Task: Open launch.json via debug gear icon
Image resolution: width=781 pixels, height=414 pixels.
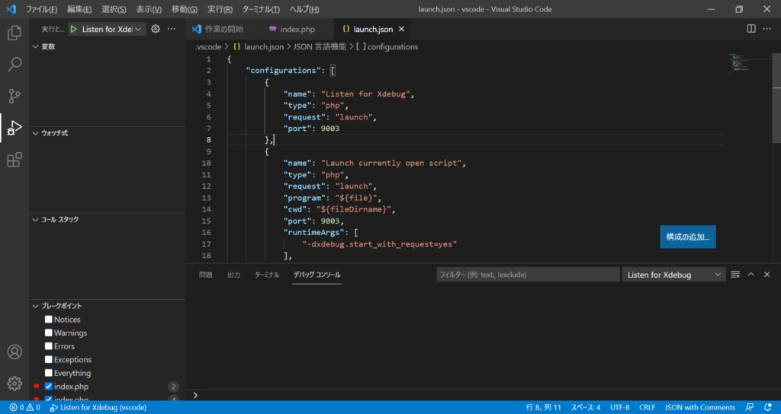Action: pos(156,29)
